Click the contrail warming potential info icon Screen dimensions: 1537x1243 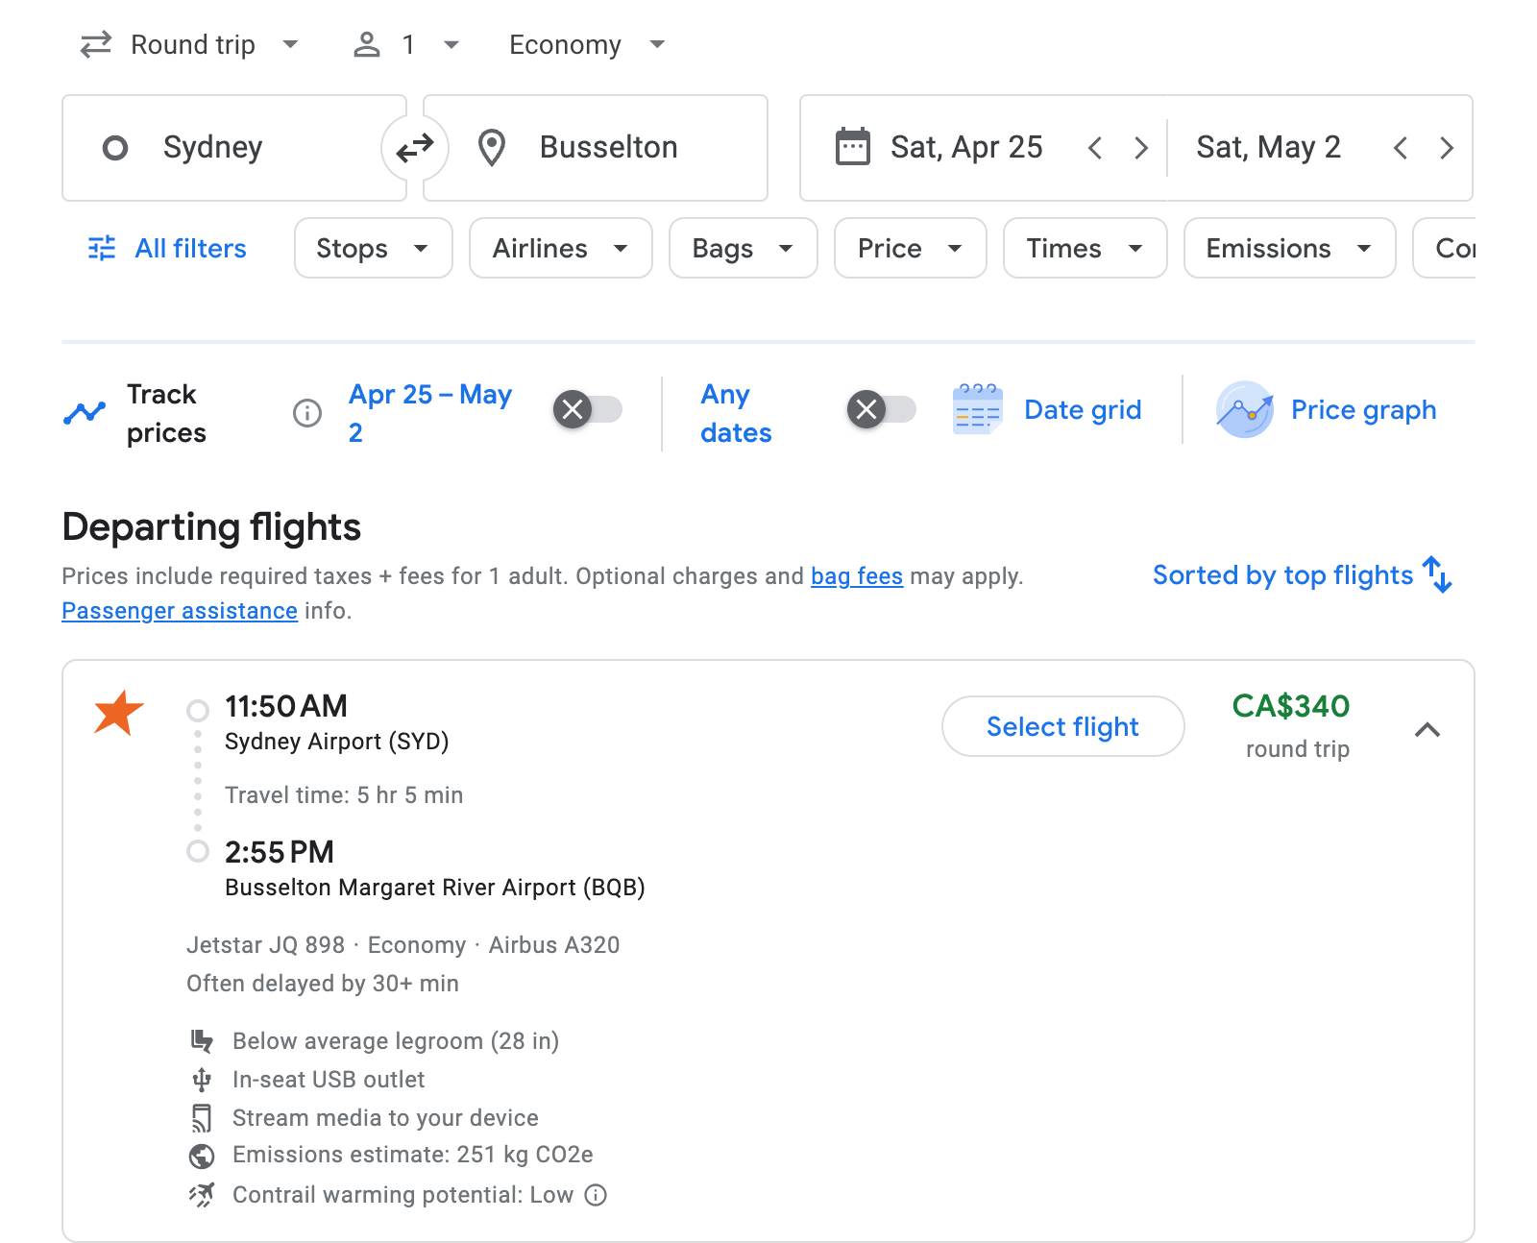596,1195
